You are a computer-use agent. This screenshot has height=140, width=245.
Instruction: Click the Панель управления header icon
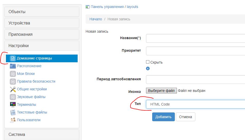pyautogui.click(x=87, y=7)
